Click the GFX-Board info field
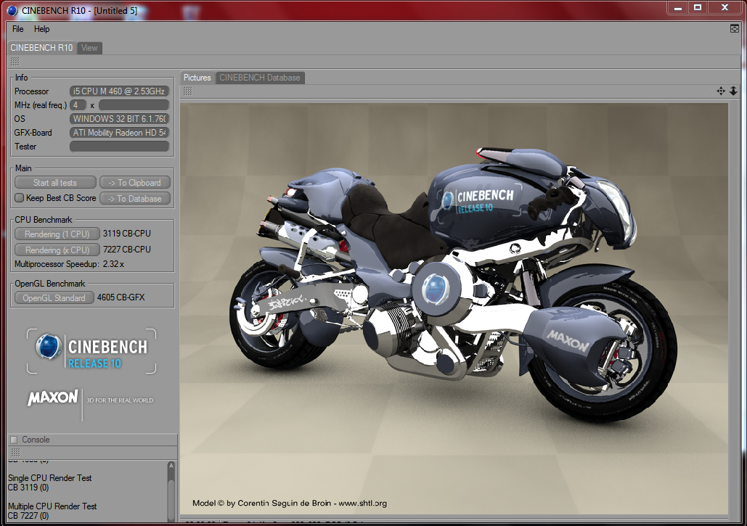The width and height of the screenshot is (747, 526). (x=120, y=133)
